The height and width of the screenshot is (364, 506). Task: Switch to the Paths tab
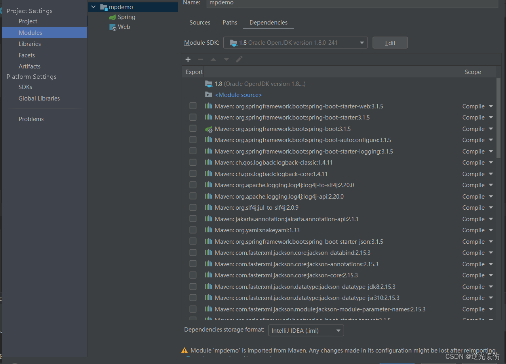230,23
